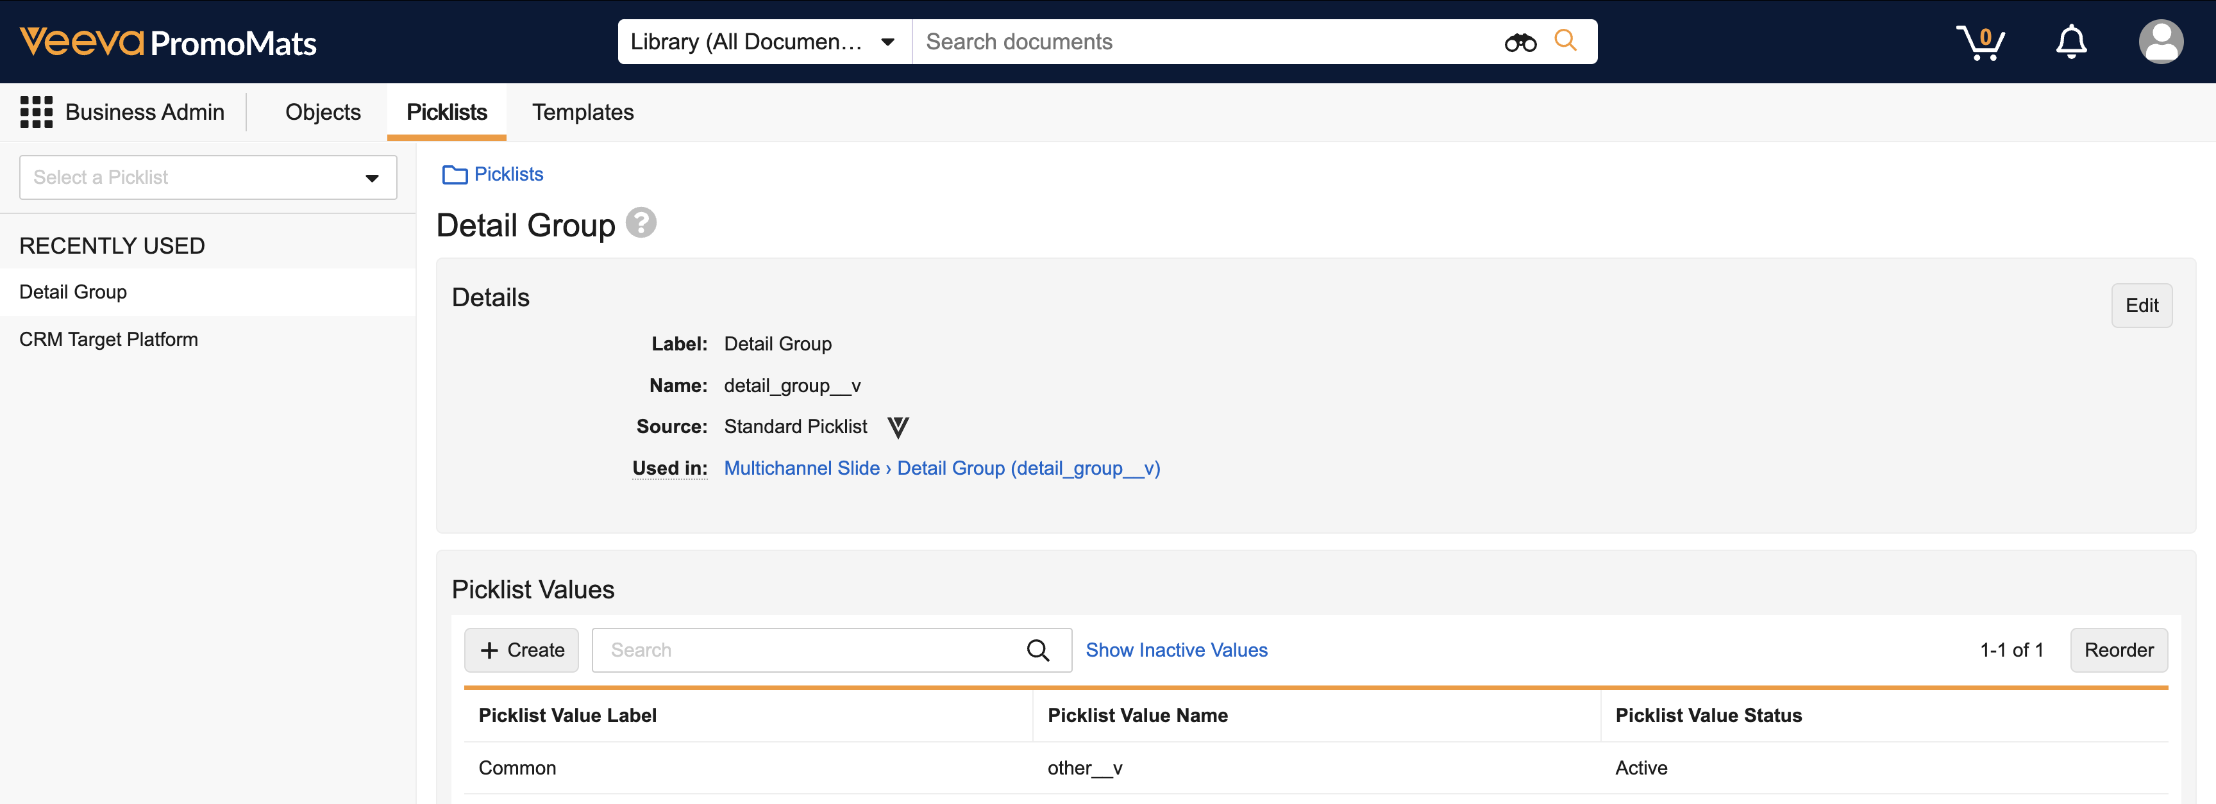Click the orange magnifier search icon
The height and width of the screenshot is (804, 2216).
coord(1565,40)
